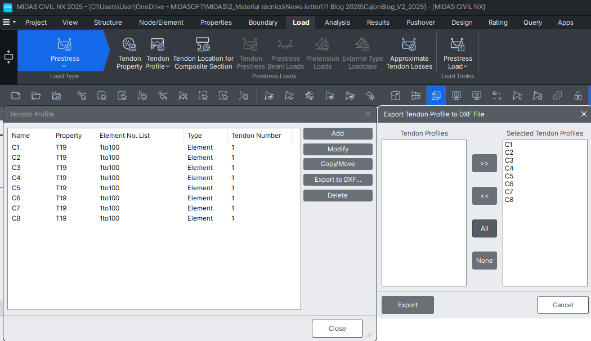Select tendon row C5 in Tendon Profile table
The height and width of the screenshot is (341, 591).
[154, 187]
